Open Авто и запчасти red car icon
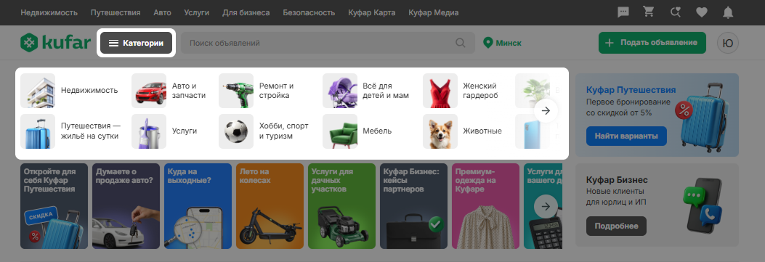This screenshot has width=765, height=262. click(x=149, y=91)
